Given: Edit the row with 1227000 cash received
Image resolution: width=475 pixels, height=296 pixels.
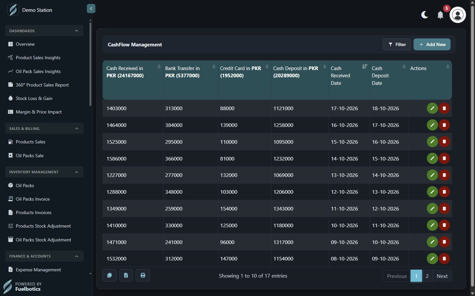Looking at the screenshot, I should coord(432,175).
